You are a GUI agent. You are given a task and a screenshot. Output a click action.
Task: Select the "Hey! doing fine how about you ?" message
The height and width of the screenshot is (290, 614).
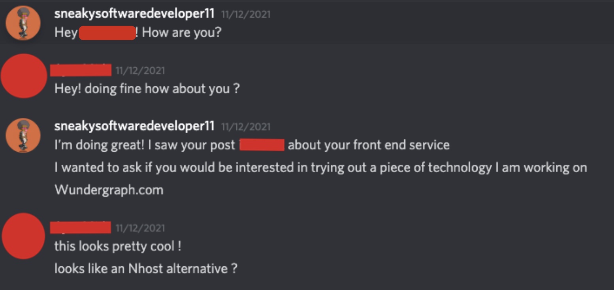tap(147, 88)
